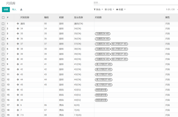Viewport: 178px width, 117px height.
Task: Check the checkbox for row 19
Action: tap(3, 115)
